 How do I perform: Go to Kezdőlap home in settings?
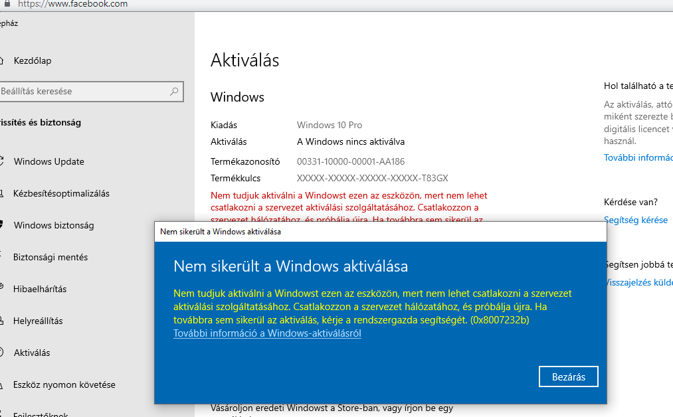pos(32,61)
